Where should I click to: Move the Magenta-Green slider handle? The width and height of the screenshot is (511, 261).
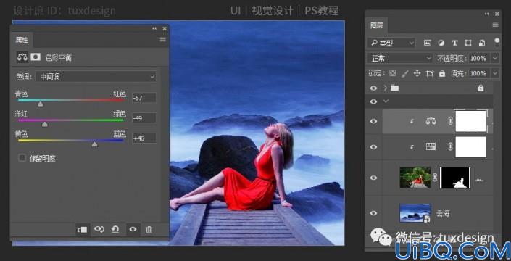click(45, 124)
